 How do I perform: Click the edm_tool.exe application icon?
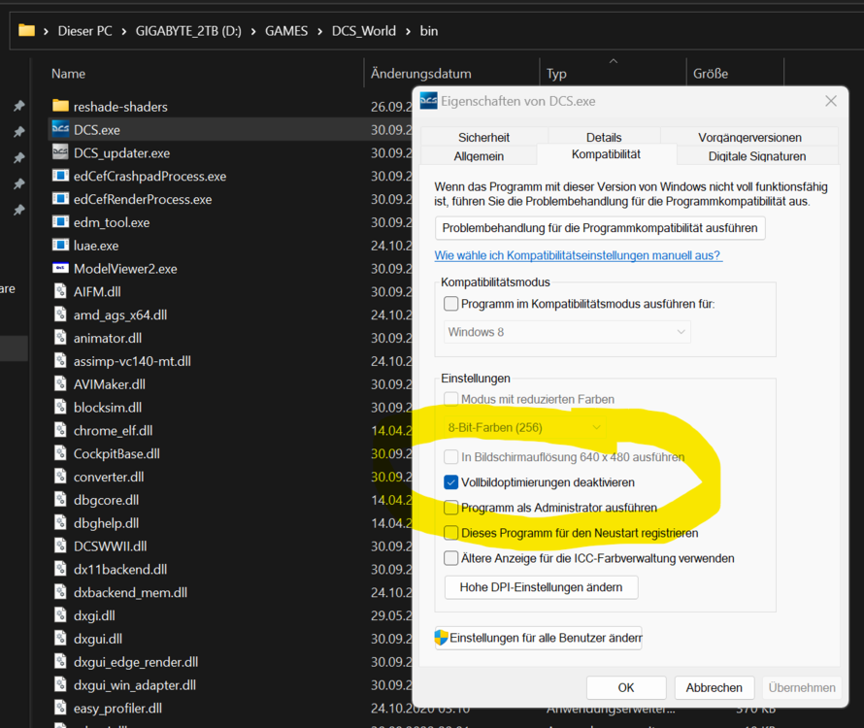(x=60, y=221)
